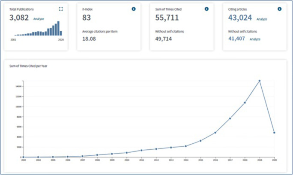293x175 pixels.
Task: Expand the Total Publications chart with fullscreen icon
Action: coord(60,9)
